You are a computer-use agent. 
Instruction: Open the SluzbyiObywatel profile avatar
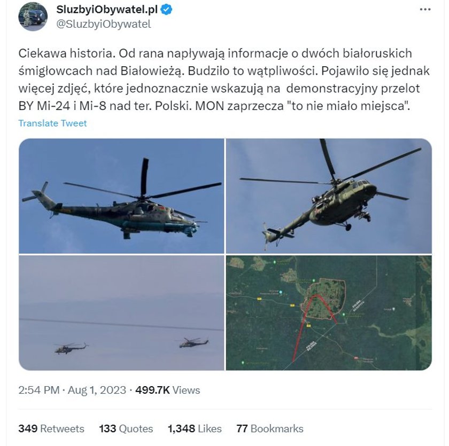(x=33, y=17)
